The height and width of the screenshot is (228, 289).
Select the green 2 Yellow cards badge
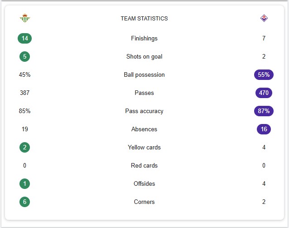[25, 148]
